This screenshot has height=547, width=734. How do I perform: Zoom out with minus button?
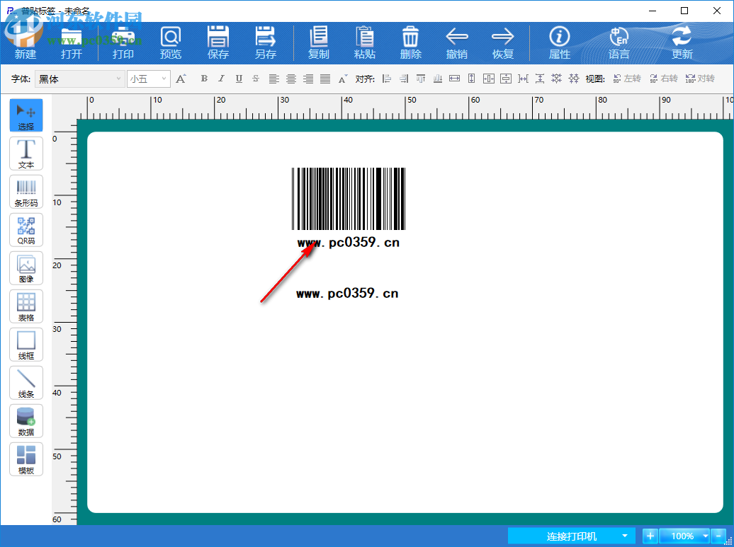pos(718,536)
